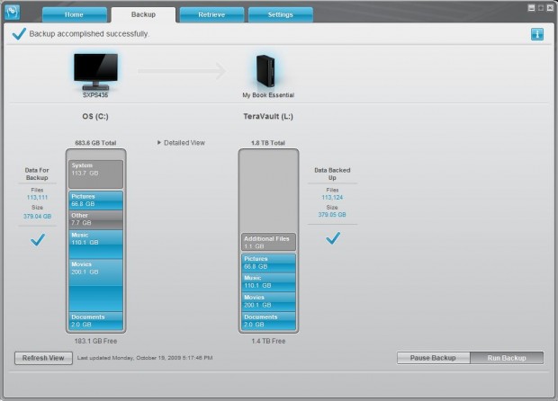Click the backup success checkmark icon
This screenshot has height=401, width=558.
click(x=19, y=34)
